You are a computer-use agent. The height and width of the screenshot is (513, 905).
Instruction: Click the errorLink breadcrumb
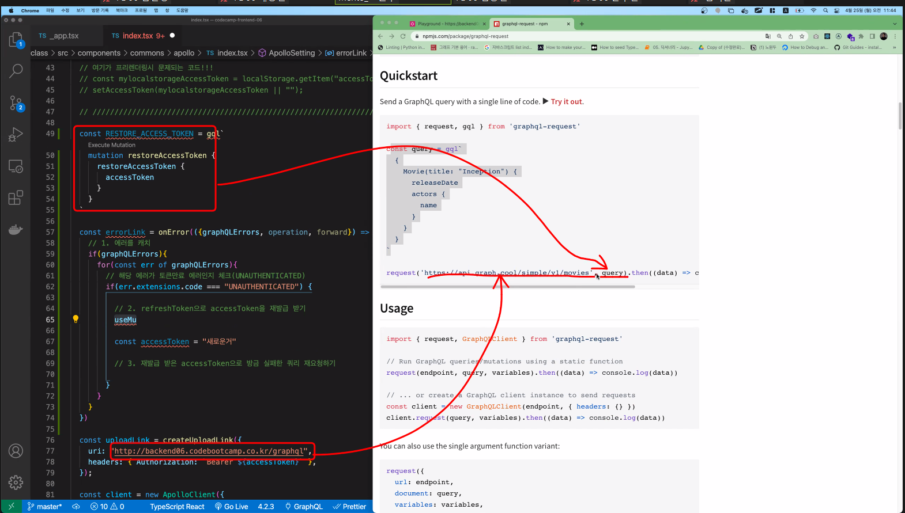click(x=346, y=53)
